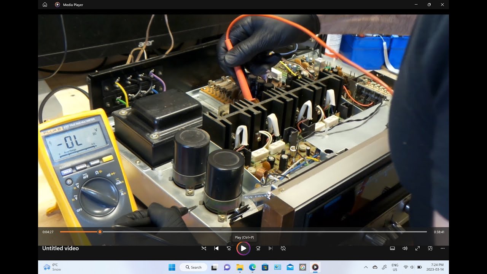Click the battery tray icon
Viewport: 487px width, 274px height.
(x=420, y=267)
